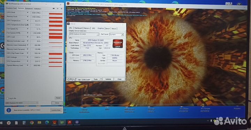
Task: Click the blank document icon on taskbar
Action: (x=16, y=123)
